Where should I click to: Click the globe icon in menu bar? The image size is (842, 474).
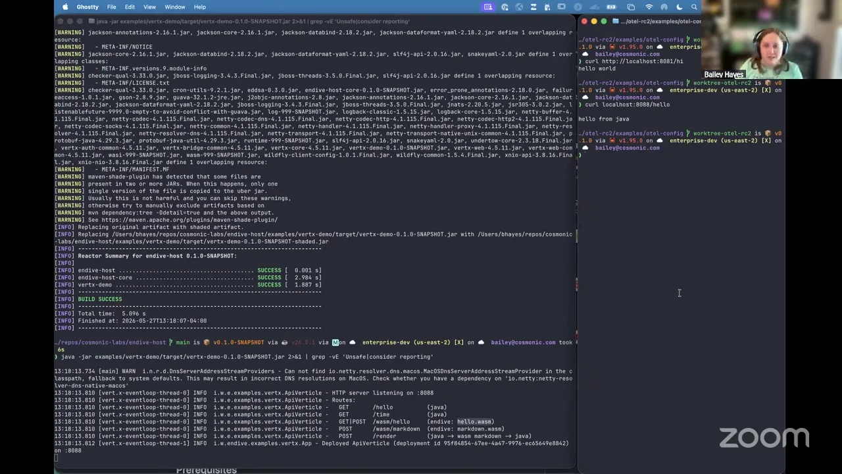click(519, 7)
